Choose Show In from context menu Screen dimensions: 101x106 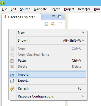coord(48,41)
